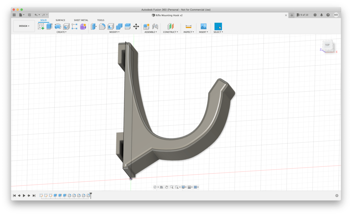The height and width of the screenshot is (215, 352).
Task: Select the Joint tool
Action: click(155, 26)
